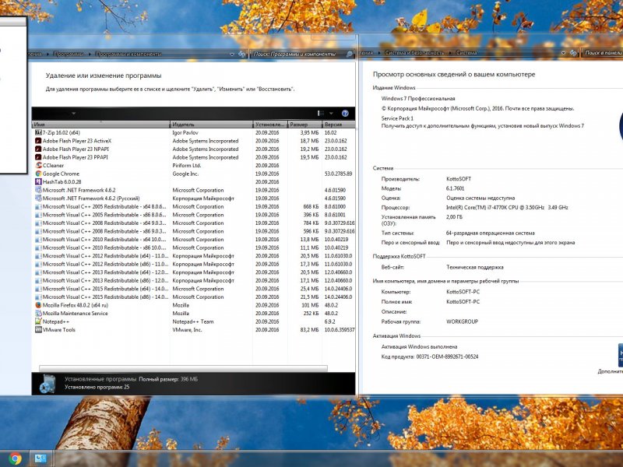This screenshot has height=467, width=623.
Task: Click Программы и компоненты breadcrumb
Action: 128,54
